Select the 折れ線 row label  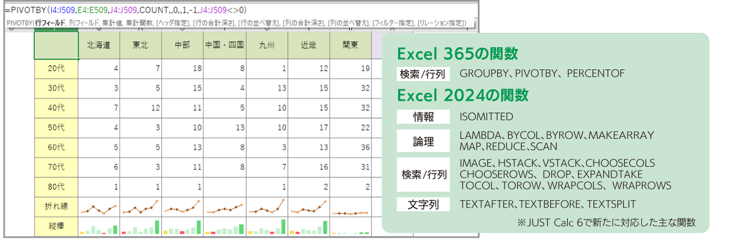56,206
